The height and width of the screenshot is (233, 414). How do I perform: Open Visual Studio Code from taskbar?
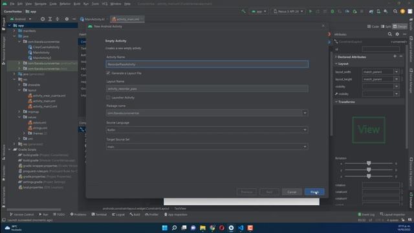click(241, 228)
